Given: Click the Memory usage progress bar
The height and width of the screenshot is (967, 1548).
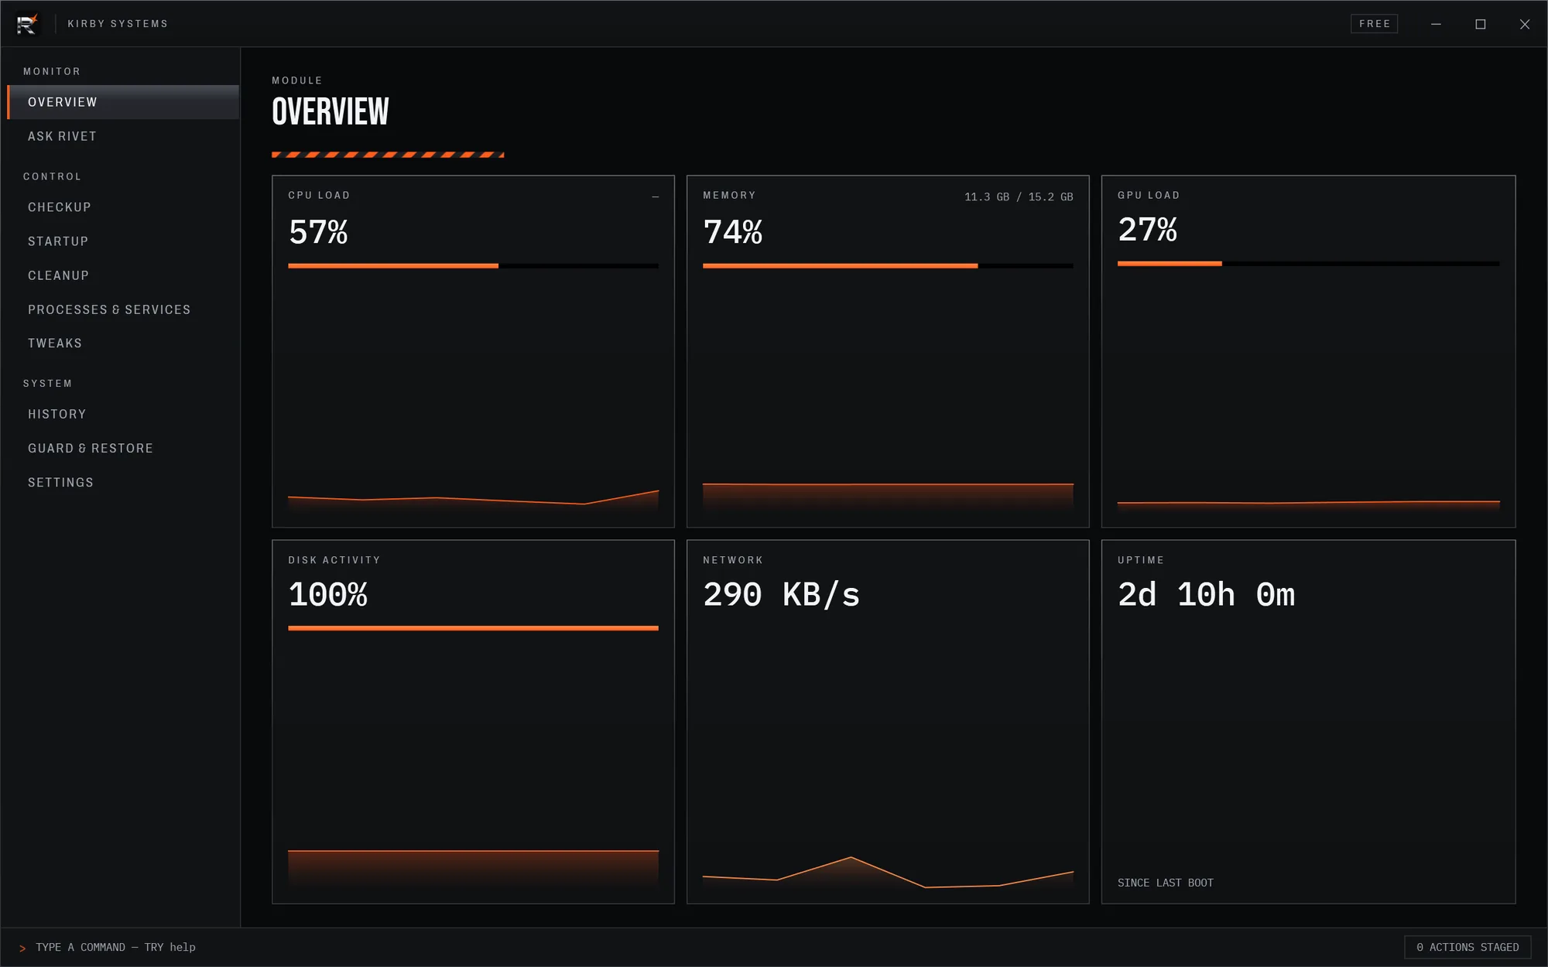Looking at the screenshot, I should [x=888, y=265].
